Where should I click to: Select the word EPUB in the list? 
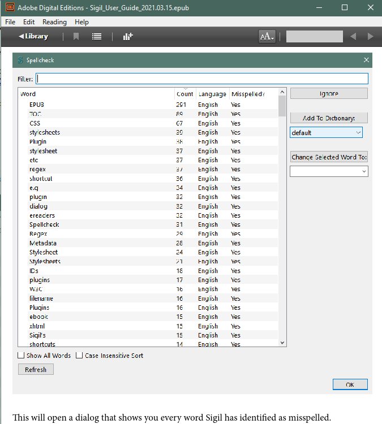[37, 105]
